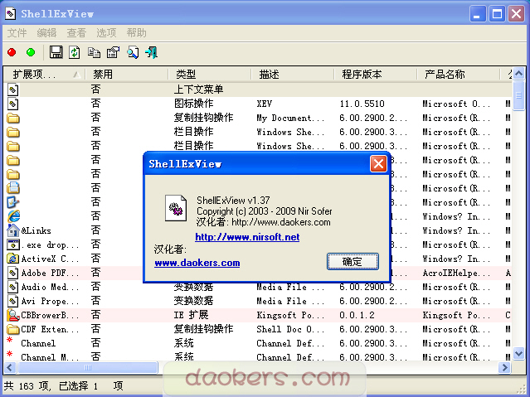Image resolution: width=530 pixels, height=397 pixels.
Task: Click the ShellExView app icon in the title bar
Action: [11, 13]
